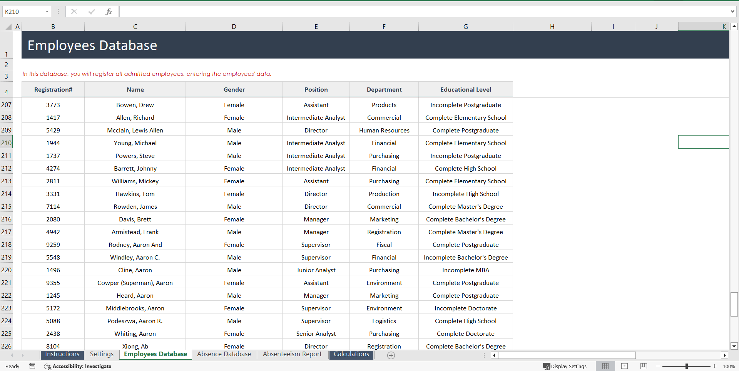Click the Production department cell
Viewport: 739px width, 372px height.
[x=384, y=194]
